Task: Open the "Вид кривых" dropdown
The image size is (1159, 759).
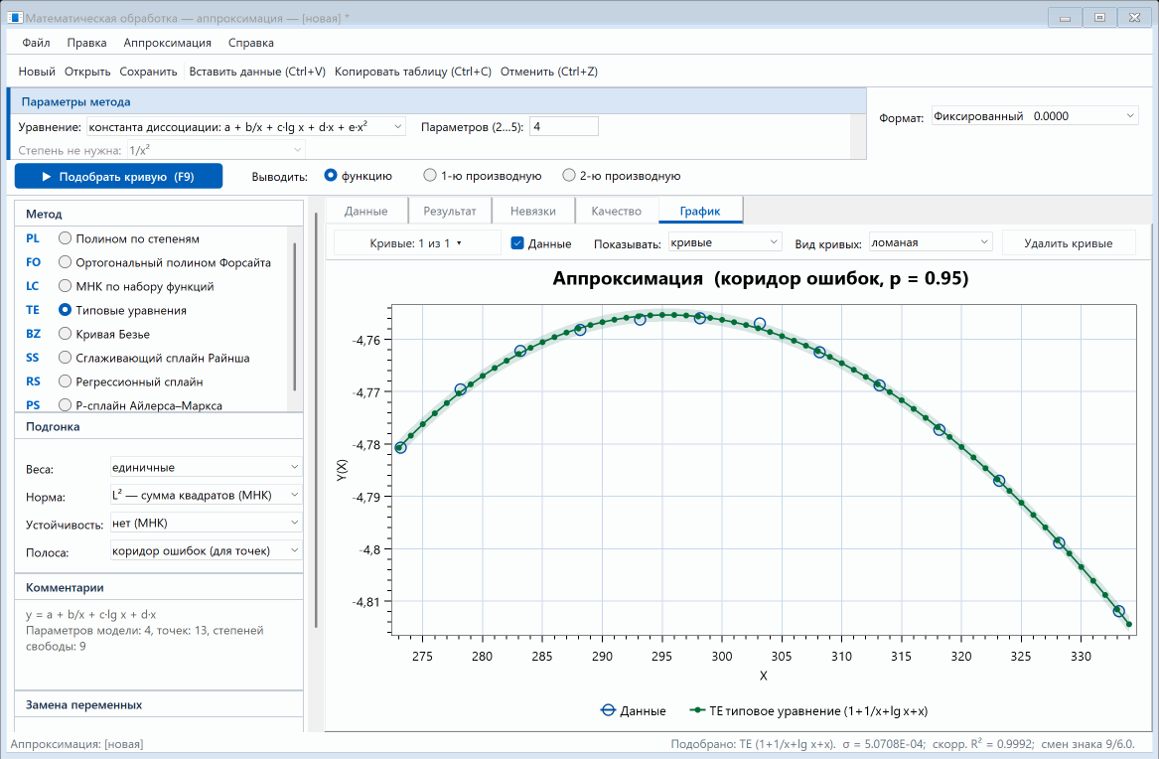Action: click(930, 242)
